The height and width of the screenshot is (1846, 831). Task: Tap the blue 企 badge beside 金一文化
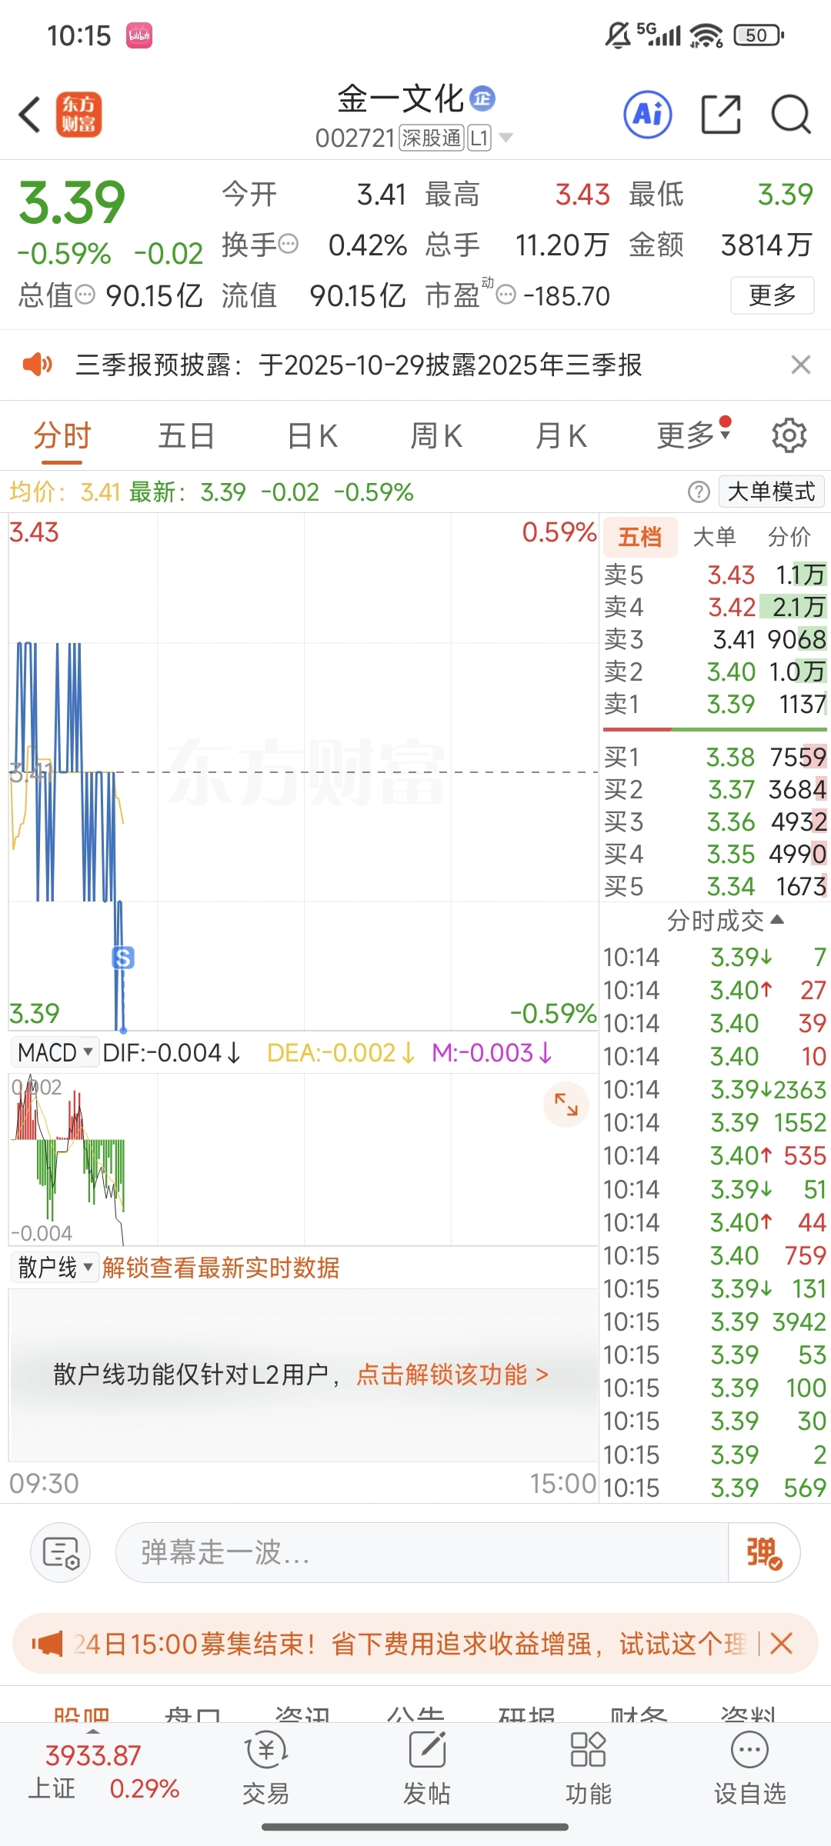pyautogui.click(x=482, y=98)
